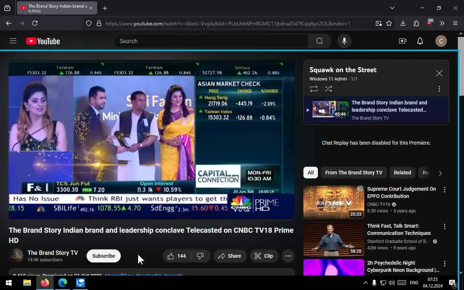Open the YouTube guide hamburger menu
Image resolution: width=464 pixels, height=290 pixels.
[13, 41]
